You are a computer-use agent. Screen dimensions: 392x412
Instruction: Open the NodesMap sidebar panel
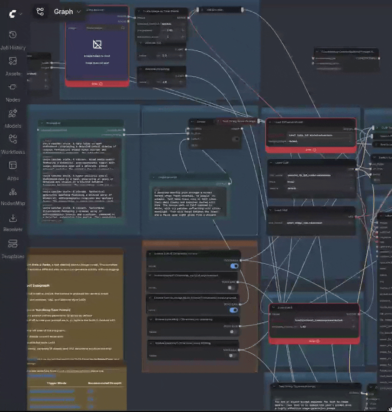pos(13,197)
